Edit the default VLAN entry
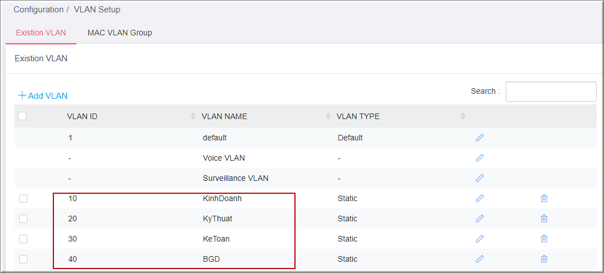The width and height of the screenshot is (604, 273). 479,138
